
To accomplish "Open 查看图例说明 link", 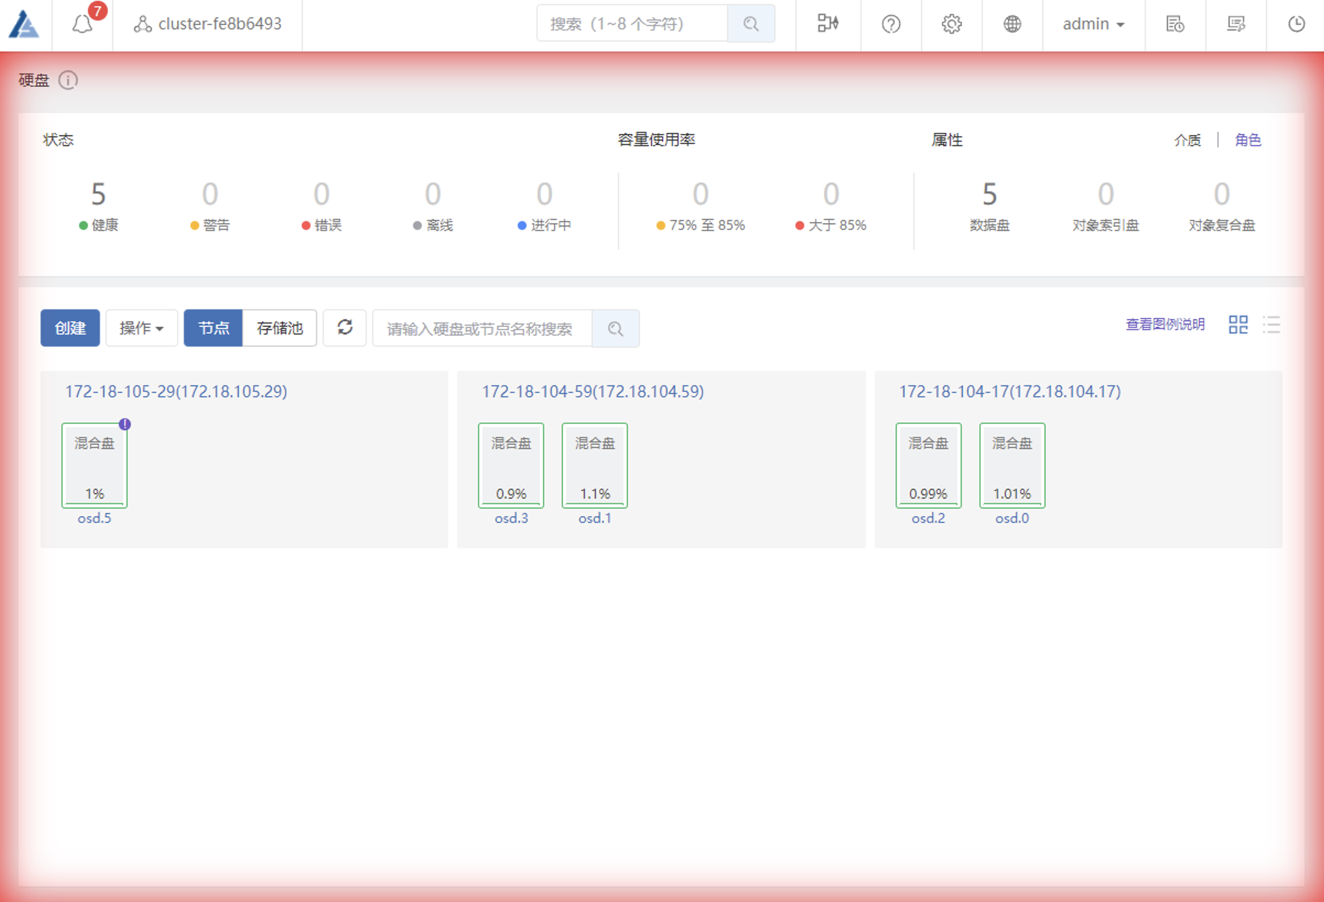I will click(x=1165, y=325).
